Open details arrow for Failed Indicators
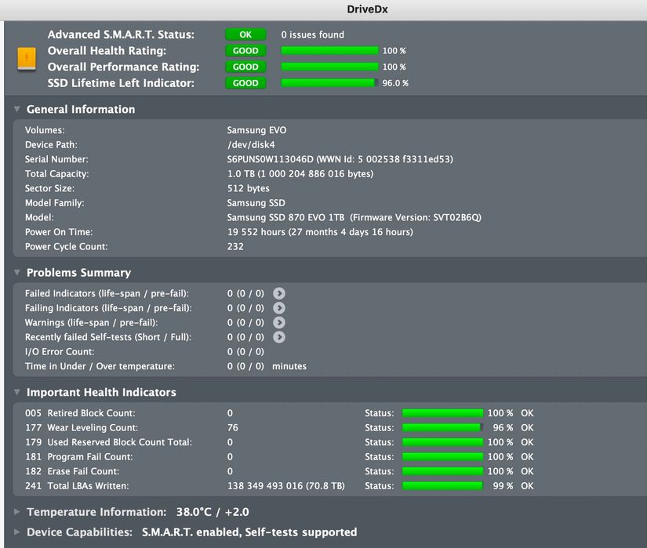647x548 pixels. tap(279, 293)
